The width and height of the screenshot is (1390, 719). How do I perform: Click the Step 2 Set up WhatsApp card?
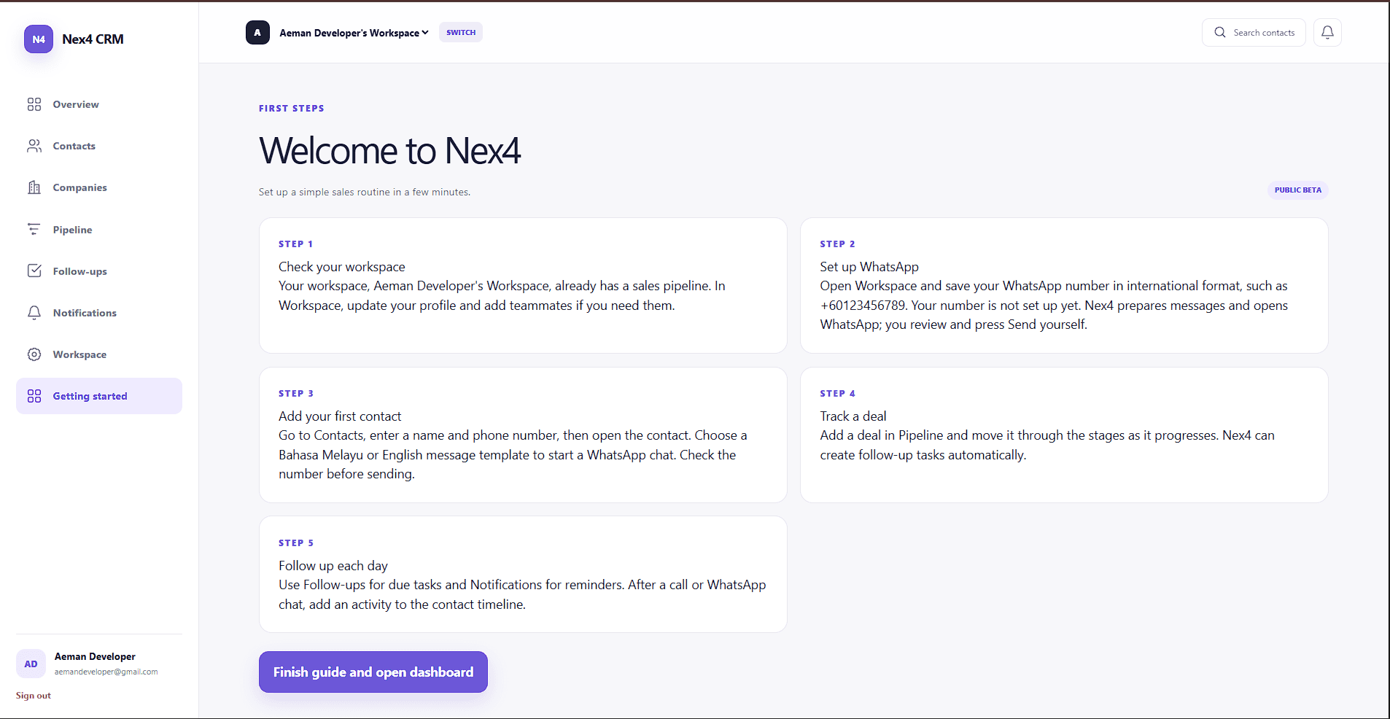pyautogui.click(x=1064, y=285)
